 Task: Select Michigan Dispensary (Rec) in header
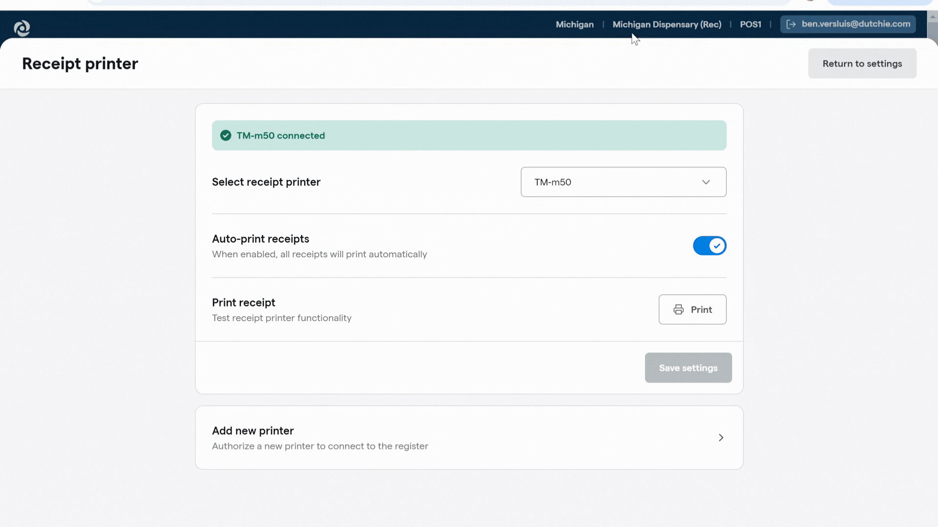point(667,24)
